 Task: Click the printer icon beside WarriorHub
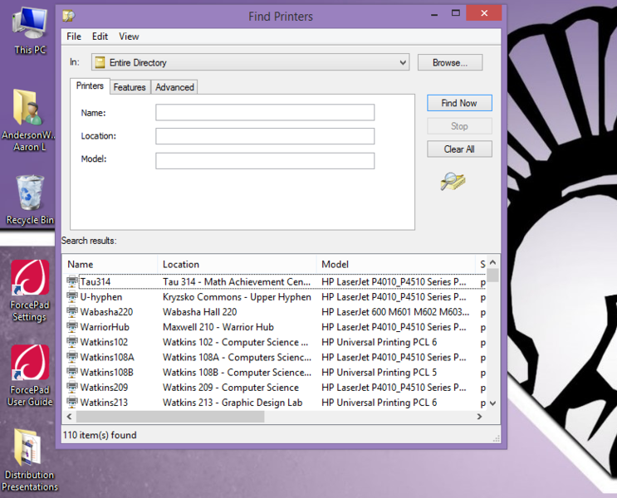pyautogui.click(x=72, y=327)
